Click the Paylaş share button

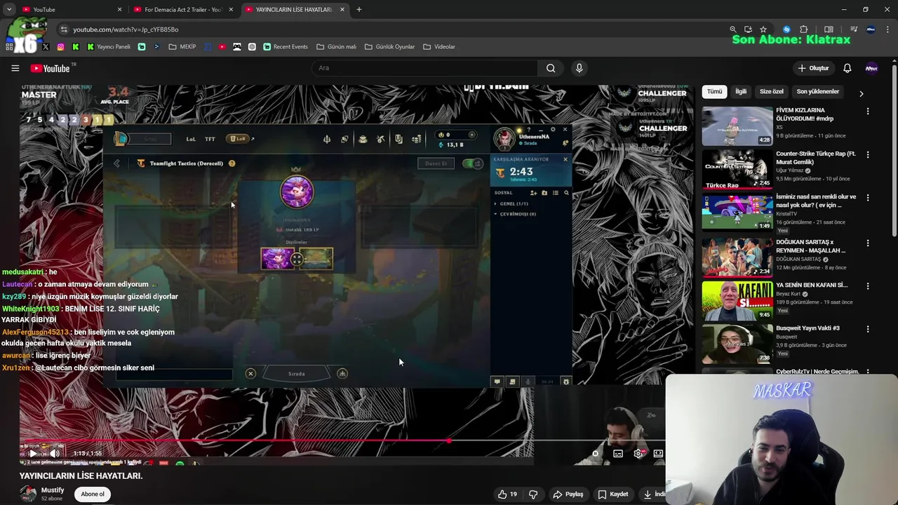(x=568, y=494)
